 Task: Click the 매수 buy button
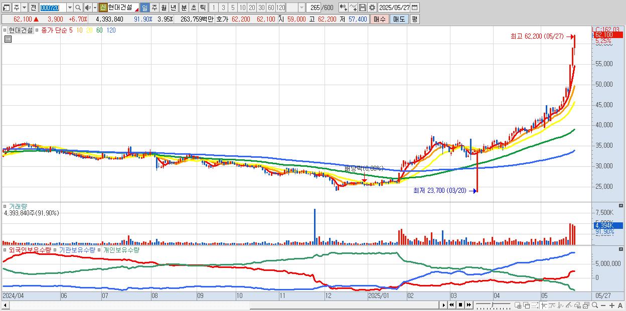(x=379, y=19)
